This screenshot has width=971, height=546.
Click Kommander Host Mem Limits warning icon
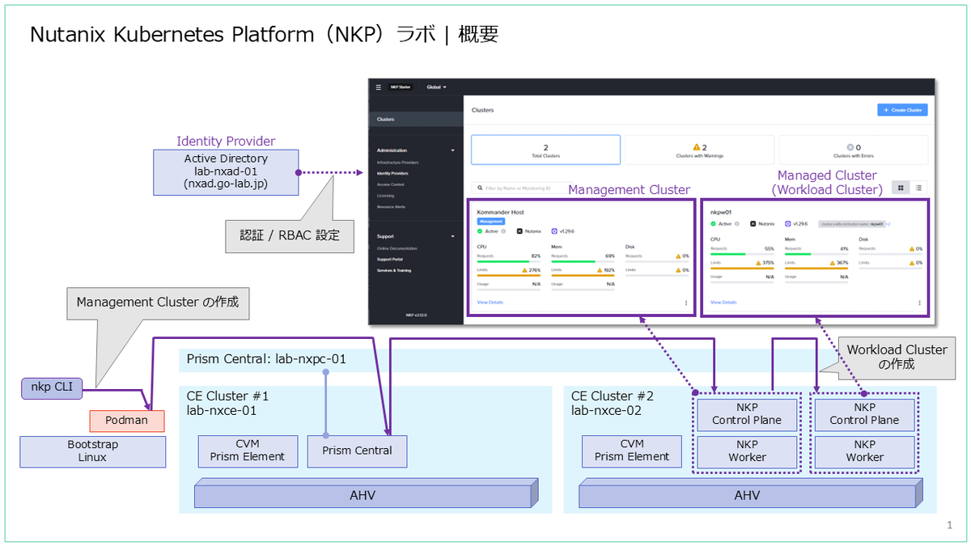point(599,269)
